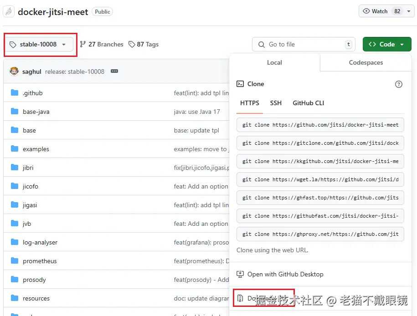Open the .github folder
Image resolution: width=417 pixels, height=316 pixels.
33,93
